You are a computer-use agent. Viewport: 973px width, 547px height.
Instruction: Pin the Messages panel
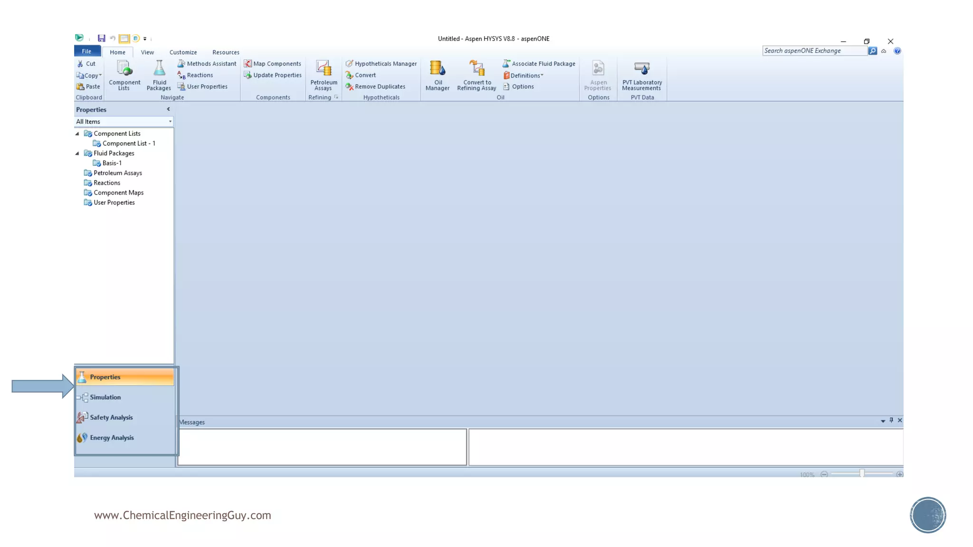click(x=891, y=420)
